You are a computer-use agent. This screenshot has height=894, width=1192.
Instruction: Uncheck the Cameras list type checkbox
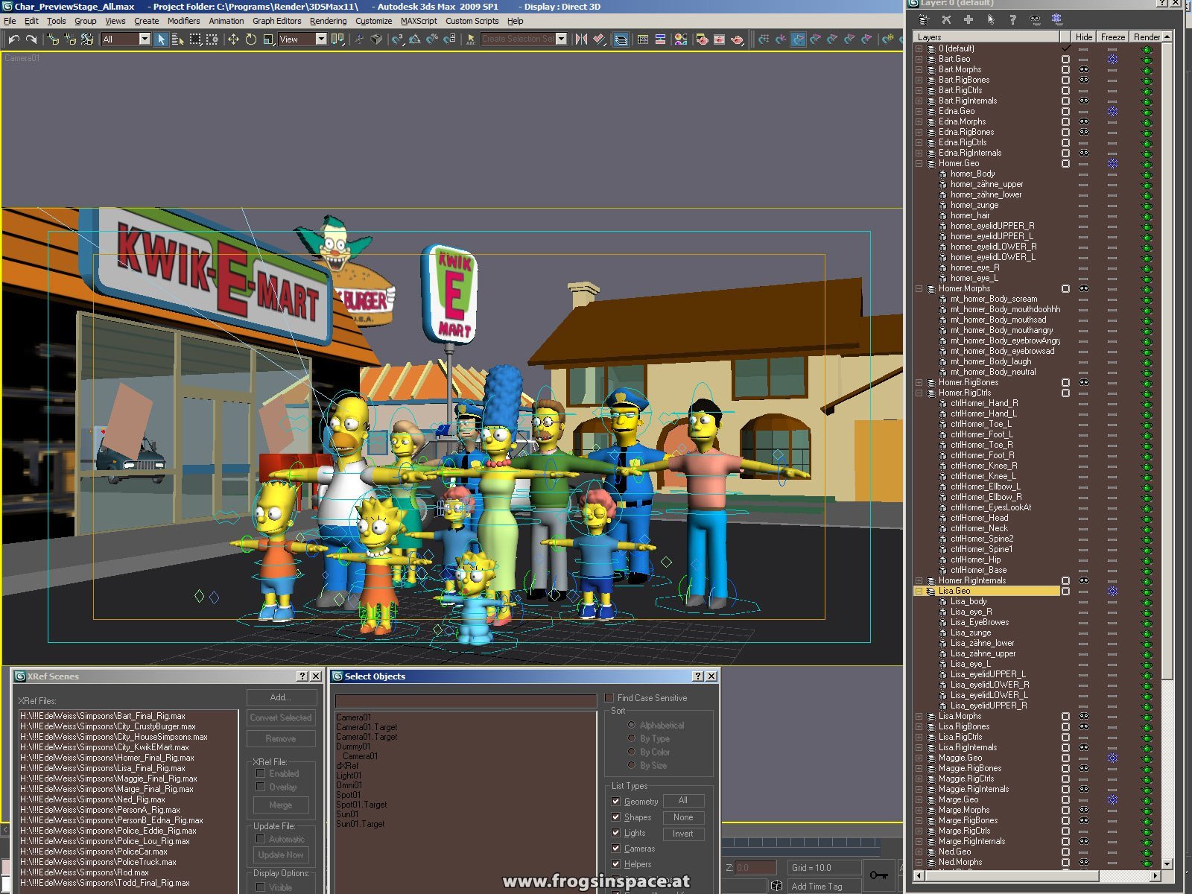(x=615, y=849)
